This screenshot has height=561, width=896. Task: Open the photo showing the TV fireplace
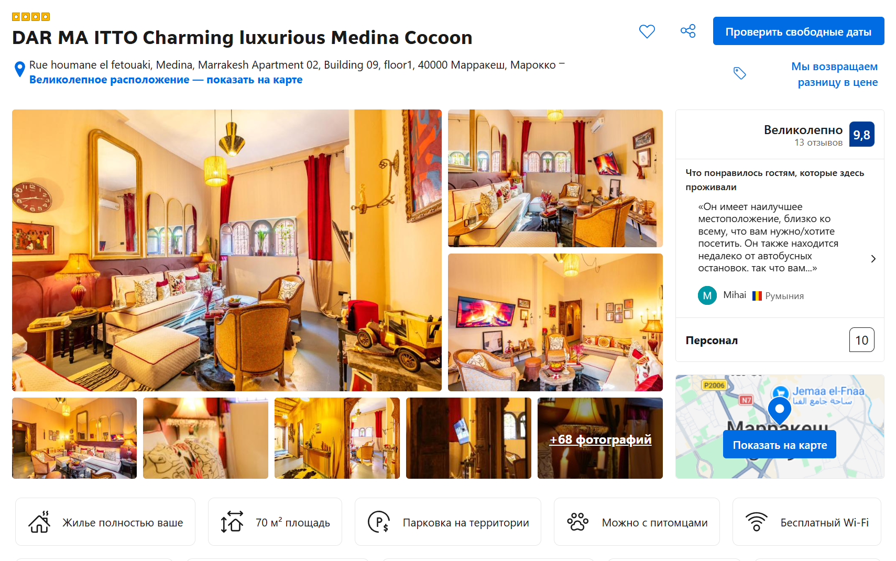click(x=555, y=323)
